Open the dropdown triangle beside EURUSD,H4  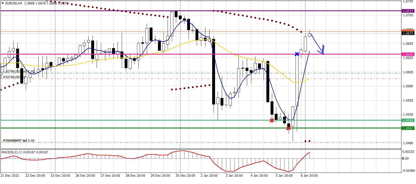click(3, 3)
